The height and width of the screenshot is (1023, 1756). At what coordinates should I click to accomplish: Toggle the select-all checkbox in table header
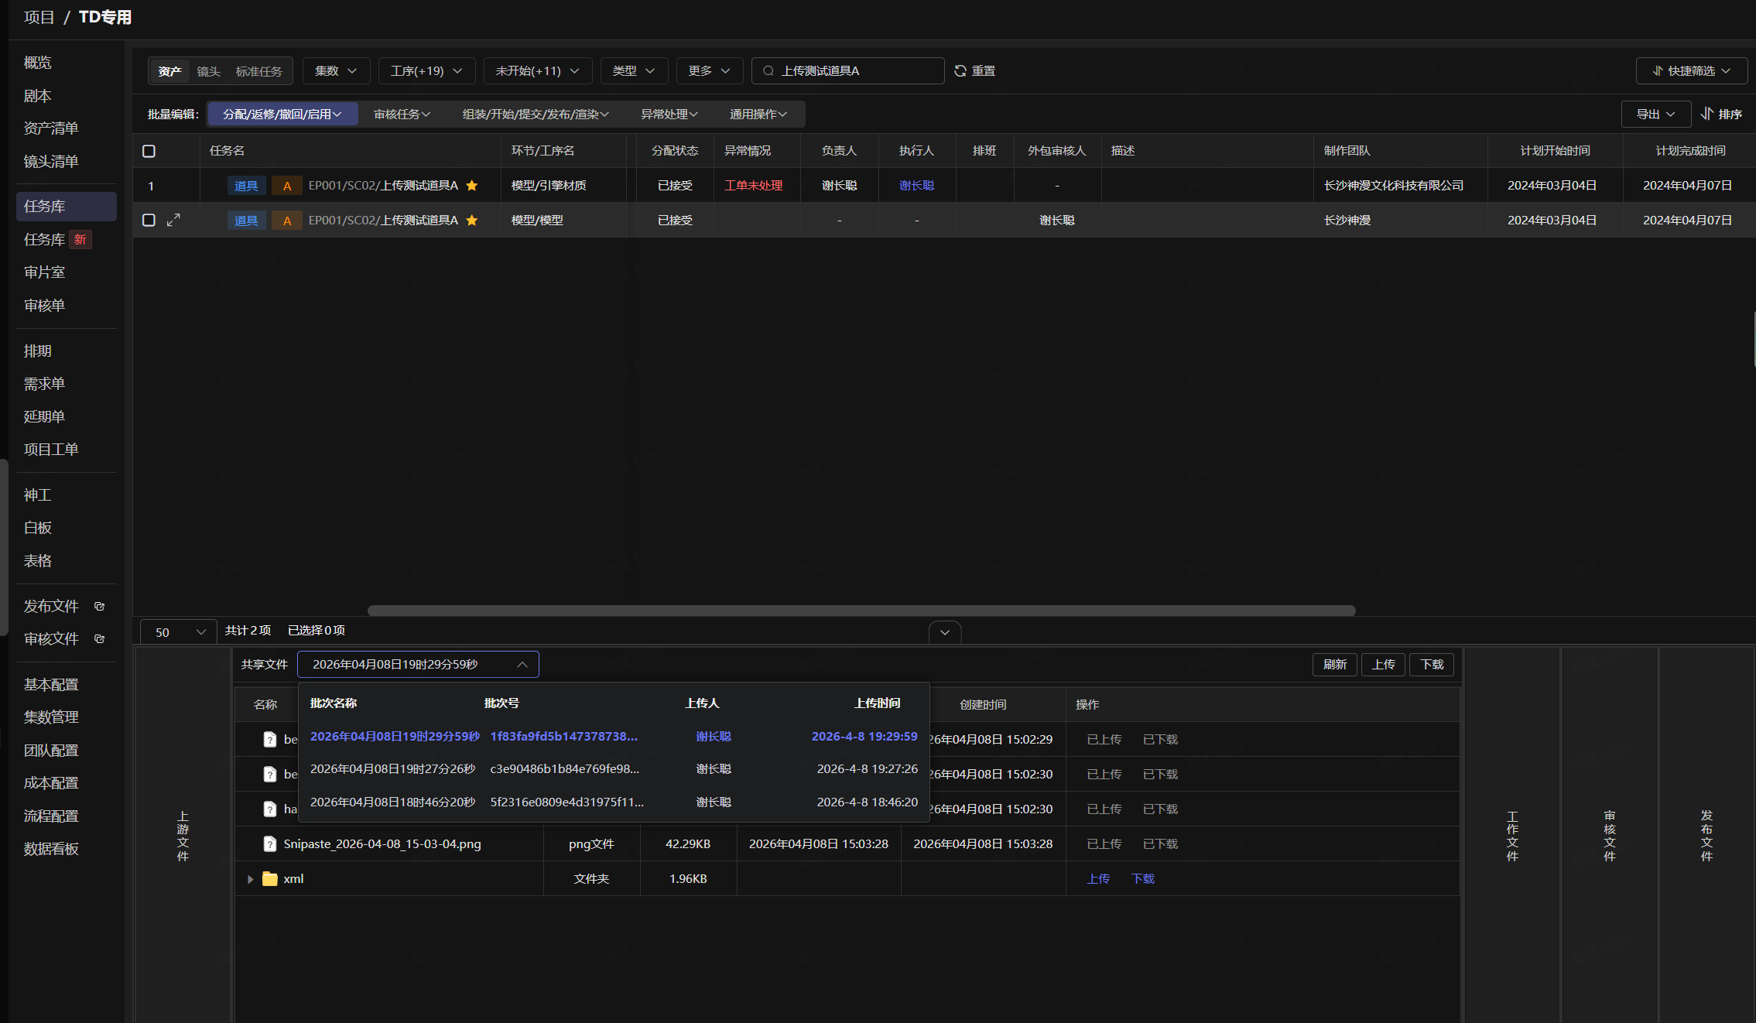(x=149, y=151)
